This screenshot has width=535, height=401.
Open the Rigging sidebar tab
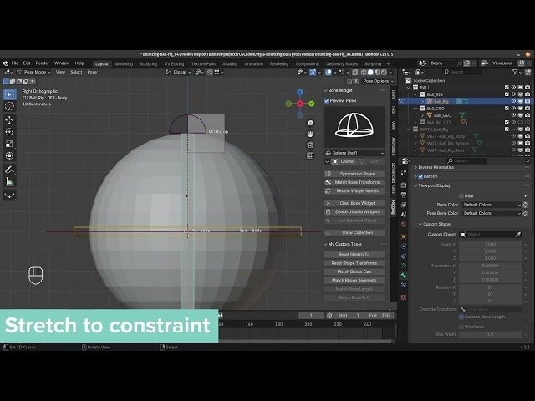pyautogui.click(x=393, y=208)
